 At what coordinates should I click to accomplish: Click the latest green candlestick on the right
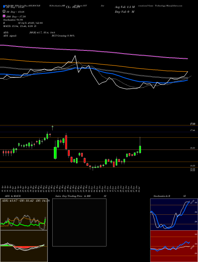pyautogui.click(x=140, y=149)
